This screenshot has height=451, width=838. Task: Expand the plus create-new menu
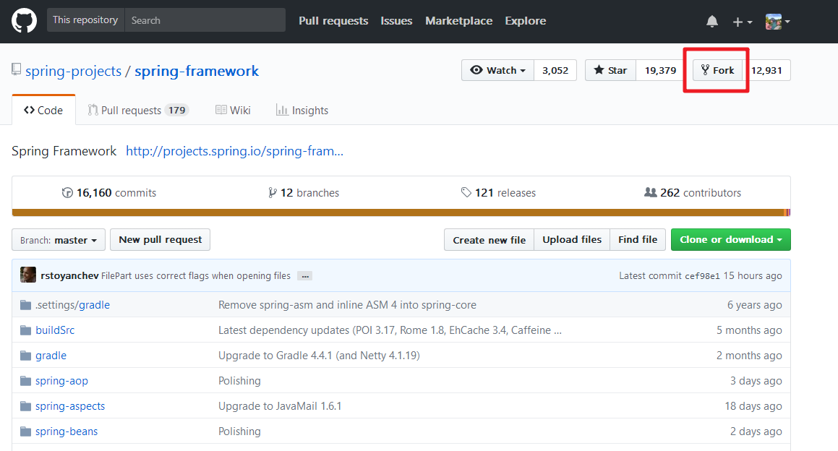pyautogui.click(x=743, y=22)
